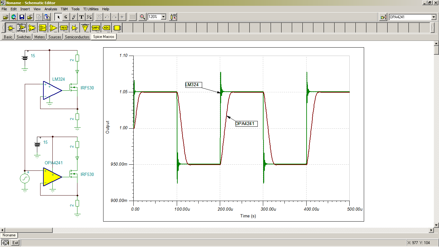Click the vertical scrollbar down arrow

click(x=436, y=224)
